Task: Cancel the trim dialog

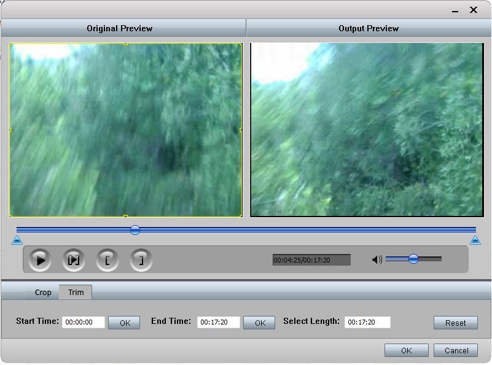Action: [x=455, y=350]
